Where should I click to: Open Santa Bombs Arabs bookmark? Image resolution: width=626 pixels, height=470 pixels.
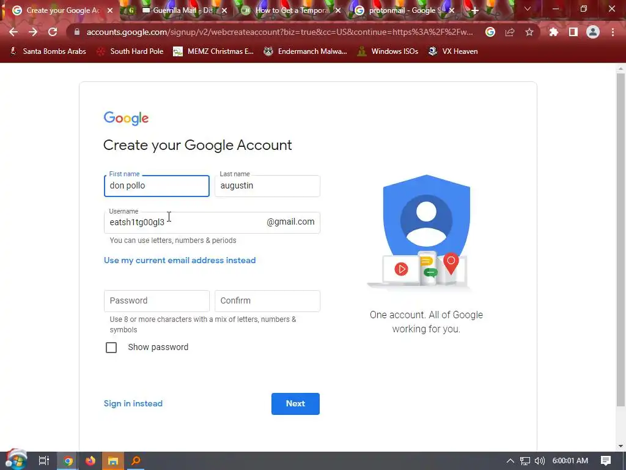point(48,51)
